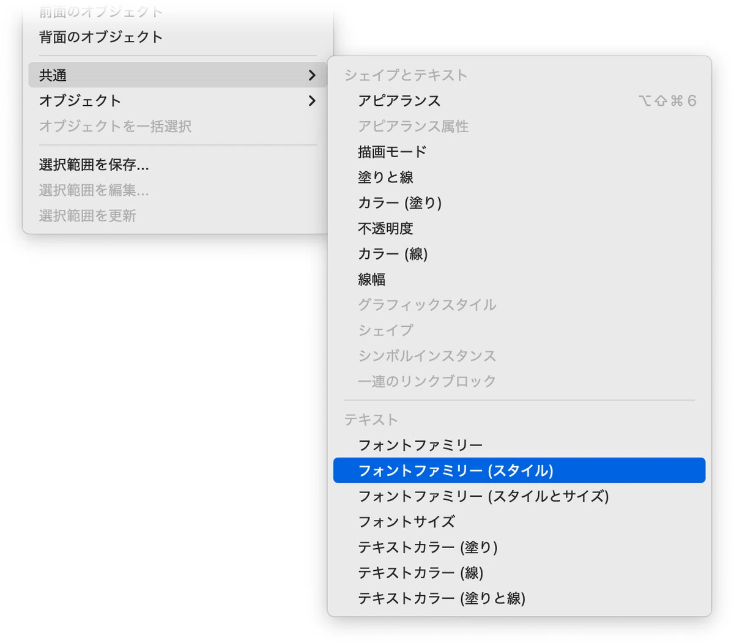The height and width of the screenshot is (643, 734).
Task: Click シンボルインスタンス submenu item
Action: pos(519,355)
